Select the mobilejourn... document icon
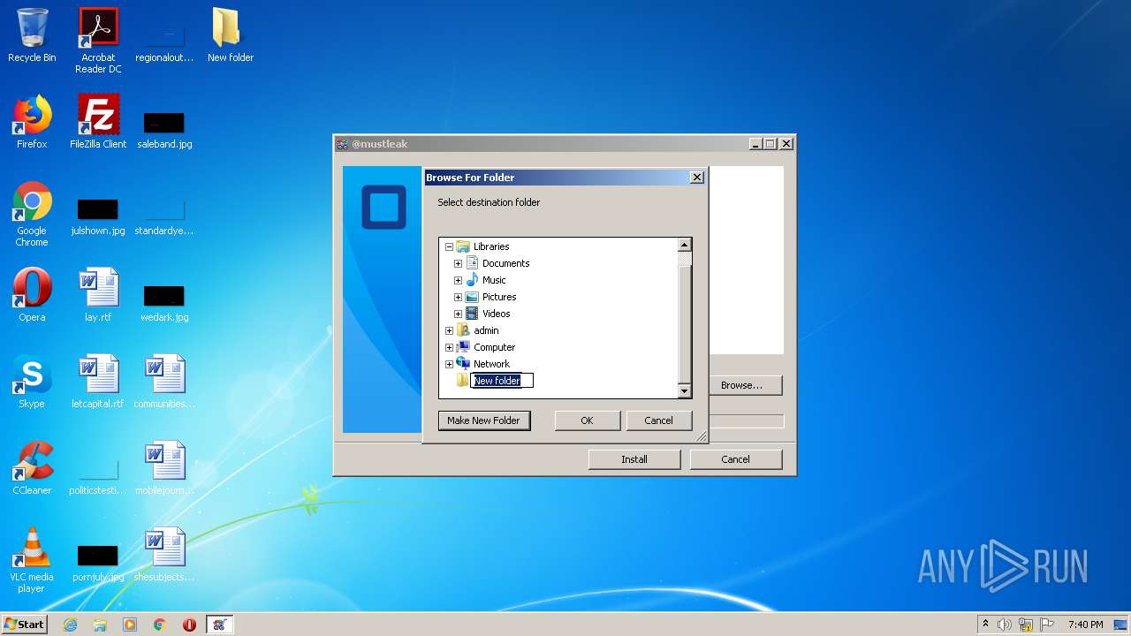1131x636 pixels. coord(164,468)
